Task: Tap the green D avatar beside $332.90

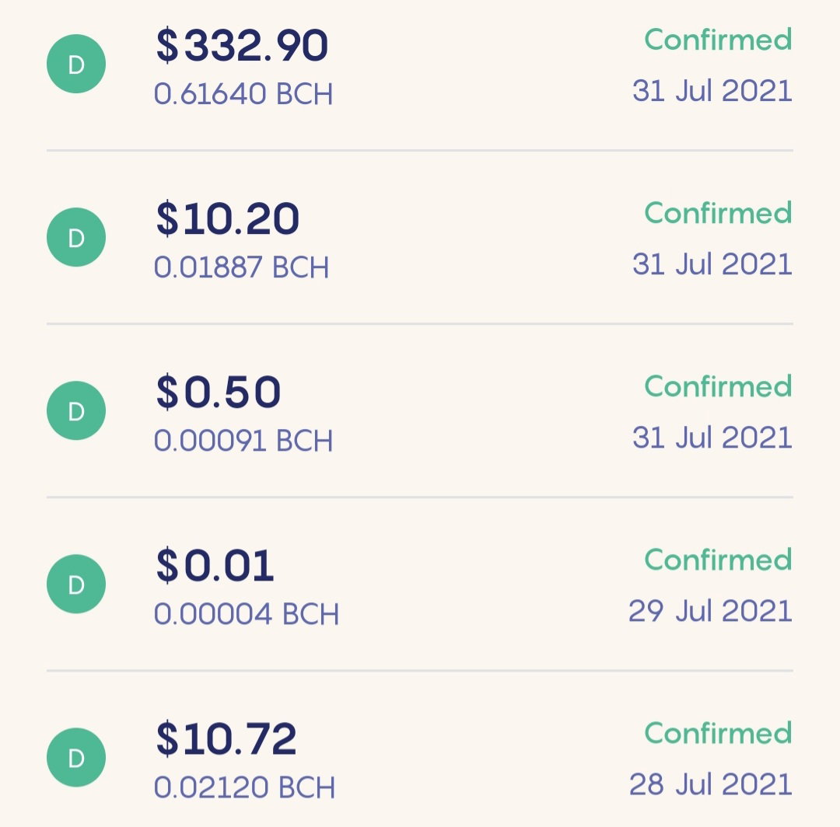Action: pos(76,65)
